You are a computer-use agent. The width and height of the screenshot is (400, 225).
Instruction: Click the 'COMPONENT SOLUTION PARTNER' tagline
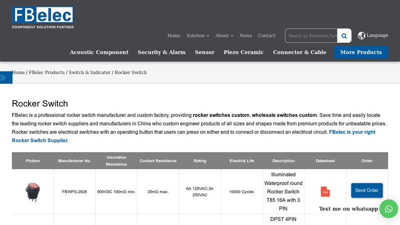coord(42,27)
